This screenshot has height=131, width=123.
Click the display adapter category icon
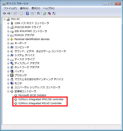point(12,63)
